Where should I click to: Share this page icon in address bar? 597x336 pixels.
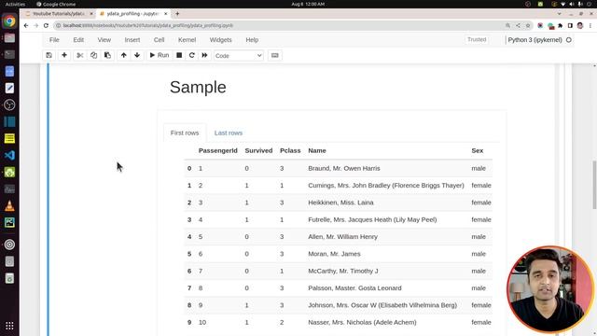point(518,25)
